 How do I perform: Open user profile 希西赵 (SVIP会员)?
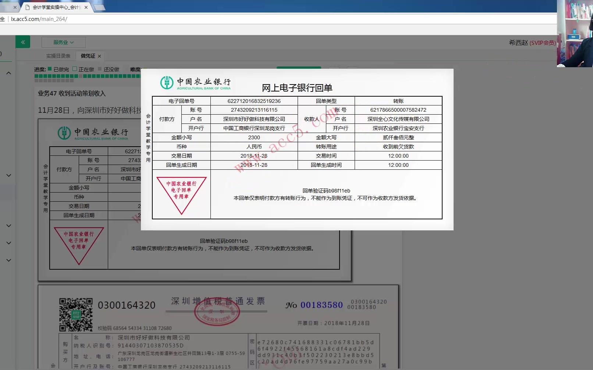[x=532, y=43]
